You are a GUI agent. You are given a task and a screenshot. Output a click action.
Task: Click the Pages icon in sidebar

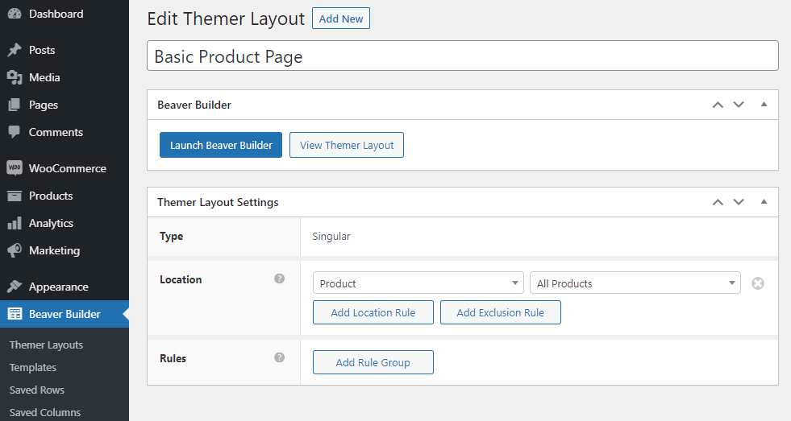(15, 105)
